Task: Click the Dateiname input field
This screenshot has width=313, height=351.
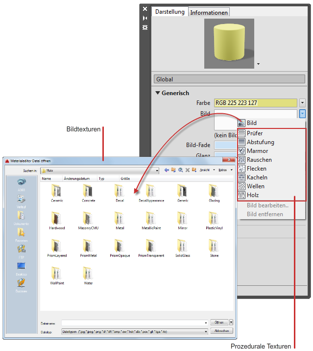Action: coord(133,323)
